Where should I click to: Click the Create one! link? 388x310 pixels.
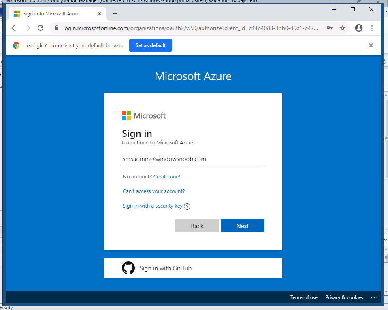(167, 177)
